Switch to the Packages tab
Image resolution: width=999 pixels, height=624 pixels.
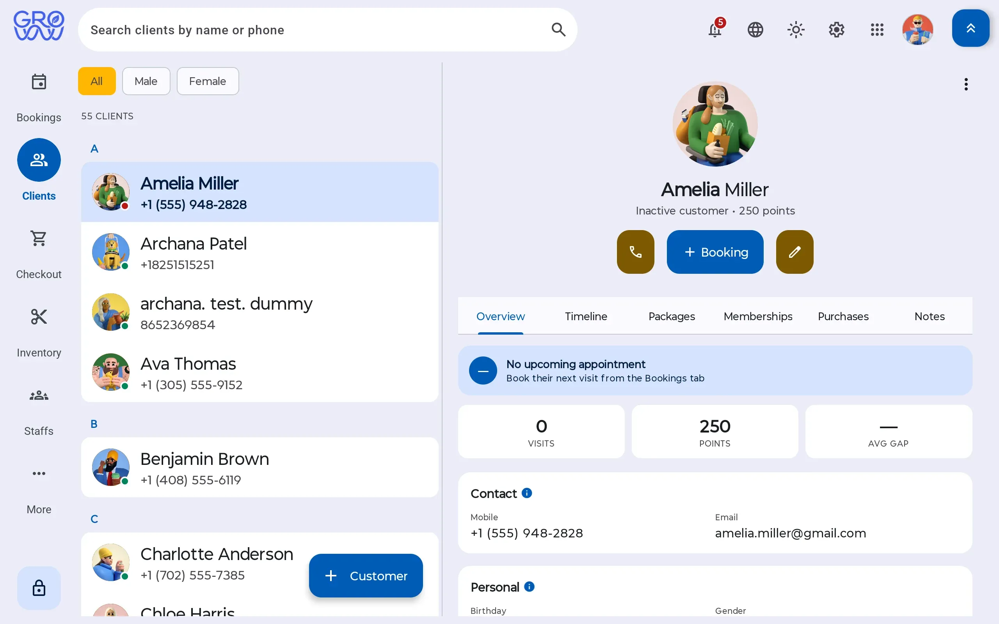(672, 317)
